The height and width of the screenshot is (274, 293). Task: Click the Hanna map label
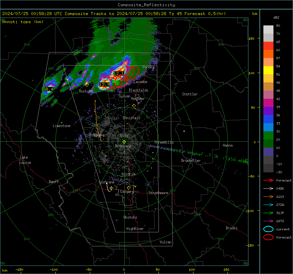228,145
